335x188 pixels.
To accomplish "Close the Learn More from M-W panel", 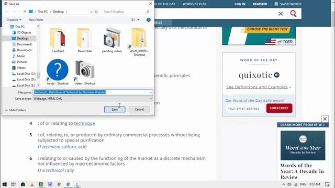I will [x=325, y=119].
